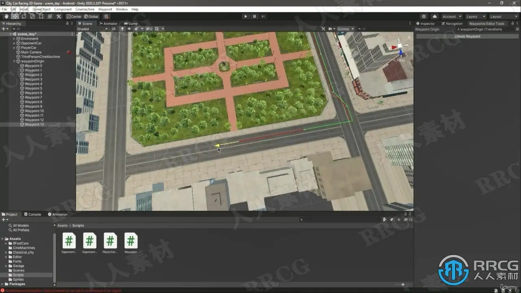Click the waypointOrigin (Transform) object field
Image resolution: width=521 pixels, height=293 pixels.
[488, 29]
